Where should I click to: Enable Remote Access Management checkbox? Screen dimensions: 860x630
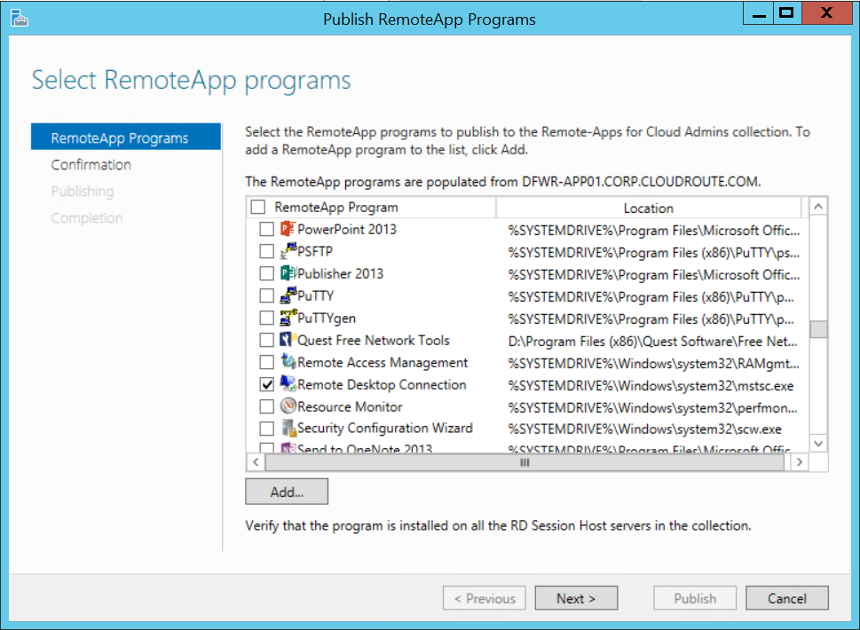(x=266, y=362)
